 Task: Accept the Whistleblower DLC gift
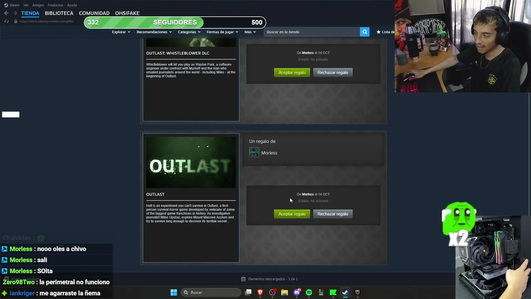point(292,72)
